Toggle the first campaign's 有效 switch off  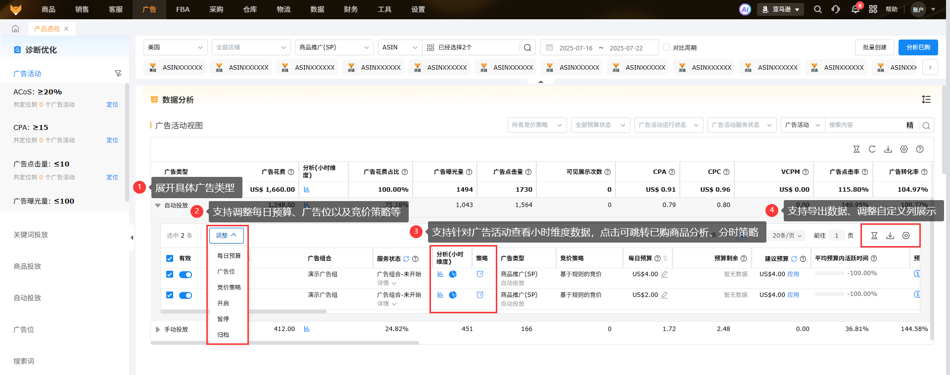(x=186, y=275)
